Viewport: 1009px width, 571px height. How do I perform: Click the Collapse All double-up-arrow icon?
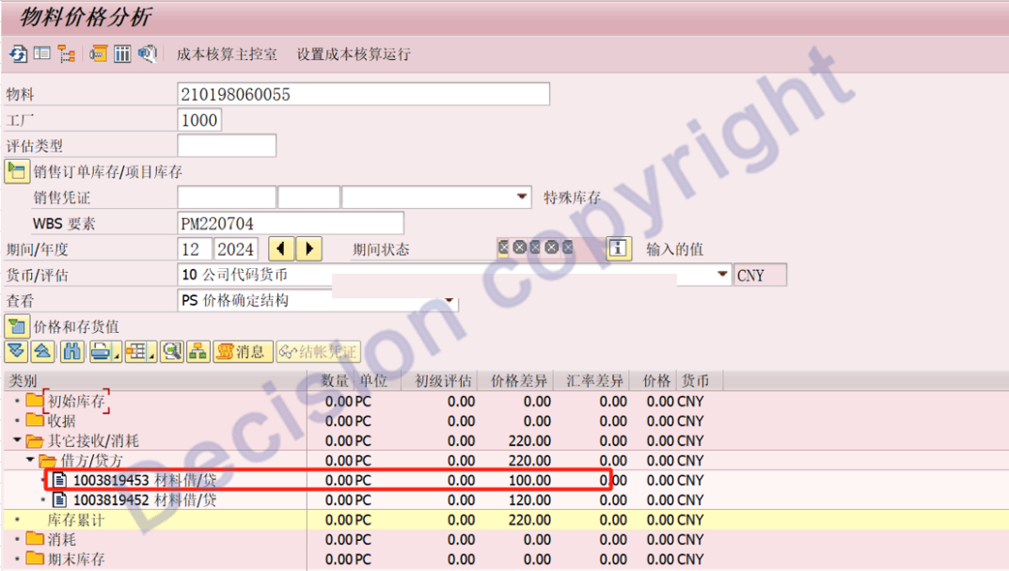(x=41, y=352)
